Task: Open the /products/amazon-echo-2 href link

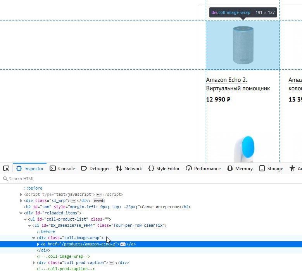Action: point(89,244)
